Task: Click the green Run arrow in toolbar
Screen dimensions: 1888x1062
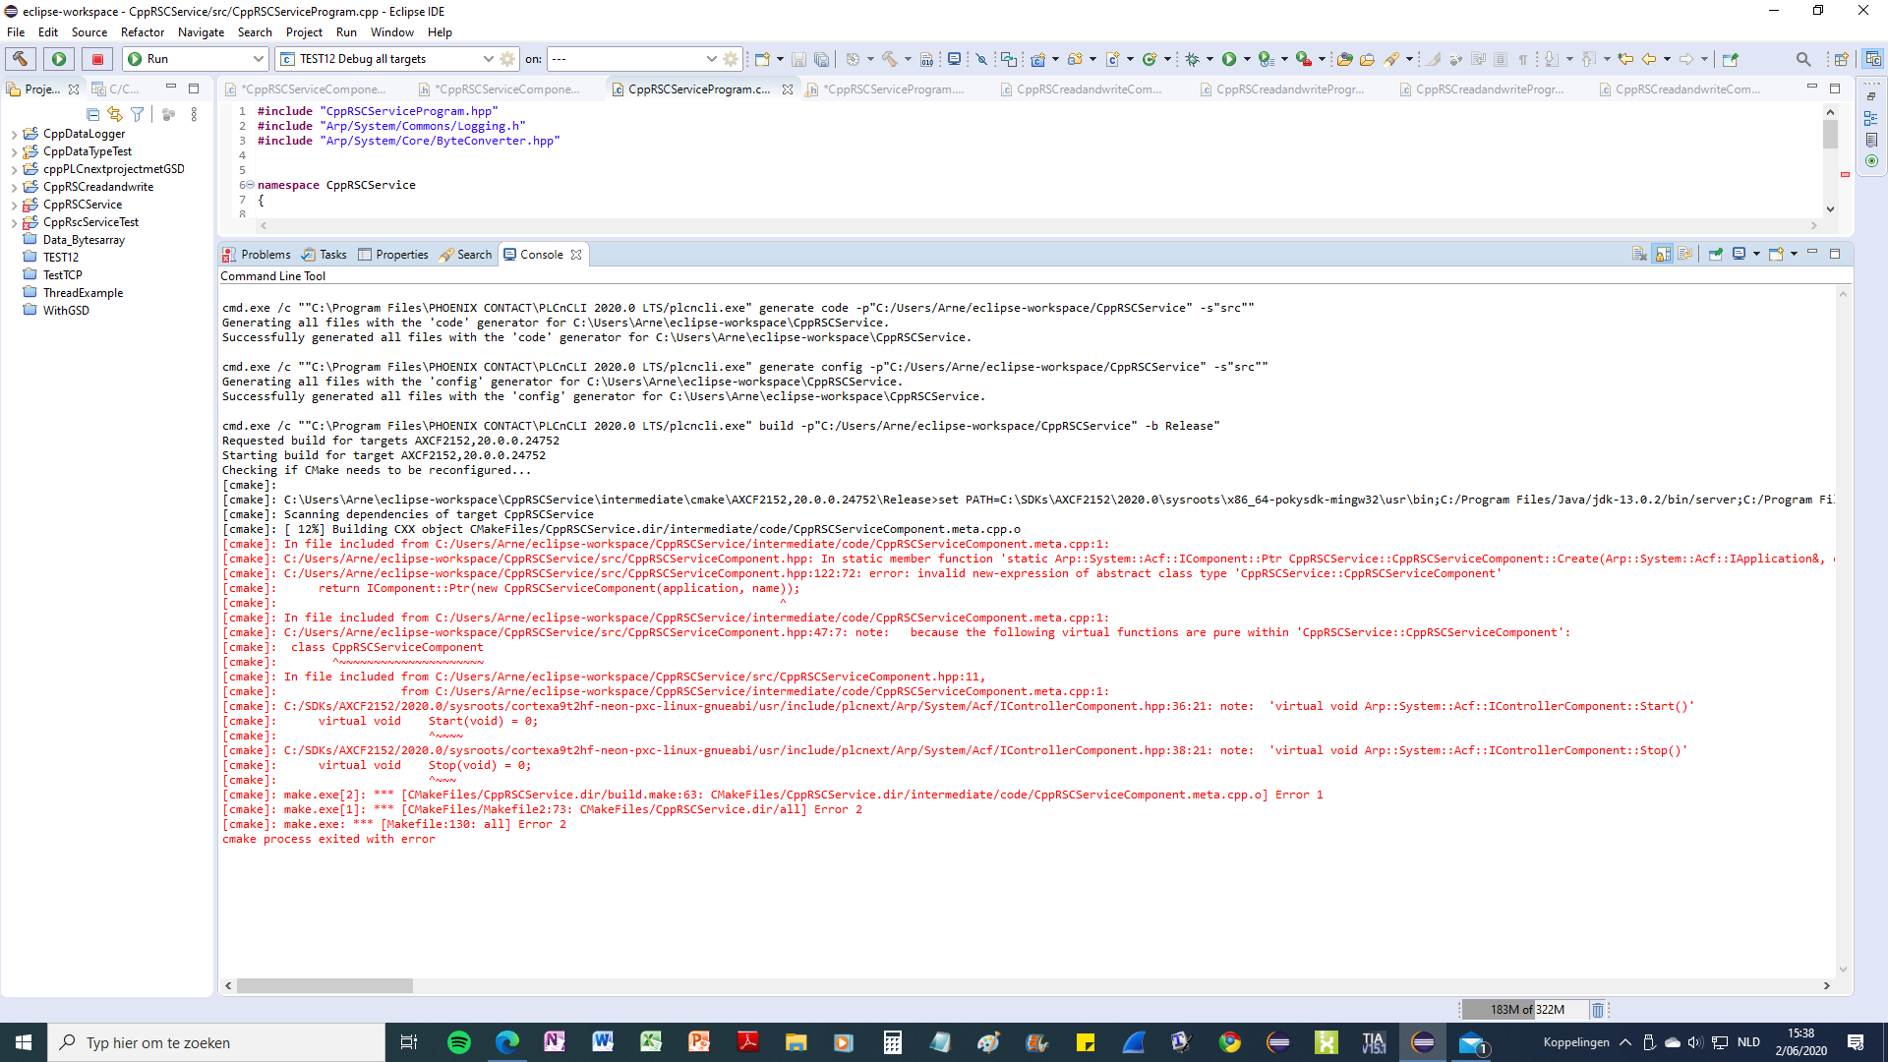Action: click(x=1229, y=59)
